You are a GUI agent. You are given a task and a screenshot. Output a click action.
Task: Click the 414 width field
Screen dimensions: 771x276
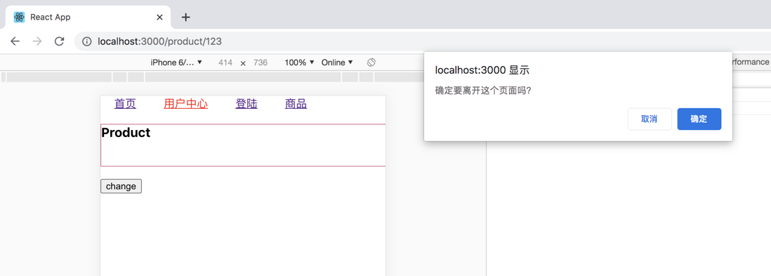click(x=225, y=63)
